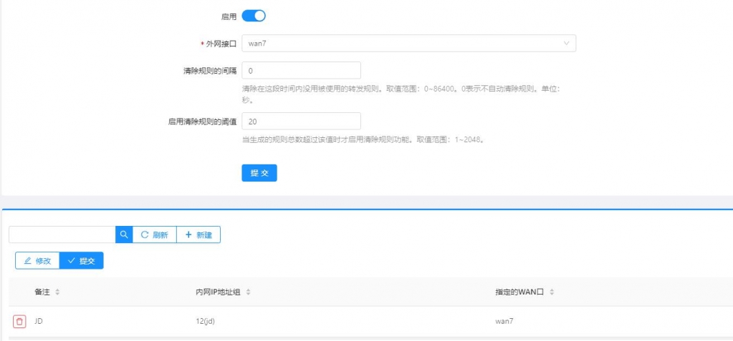
Task: Create a new rule with 新建
Action: (x=198, y=234)
